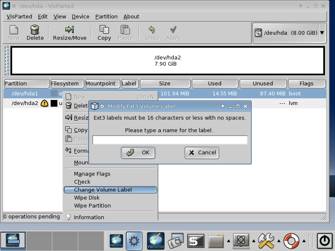335x251 pixels.
Task: Click the 14.55 MiB used value
Action: pos(224,93)
